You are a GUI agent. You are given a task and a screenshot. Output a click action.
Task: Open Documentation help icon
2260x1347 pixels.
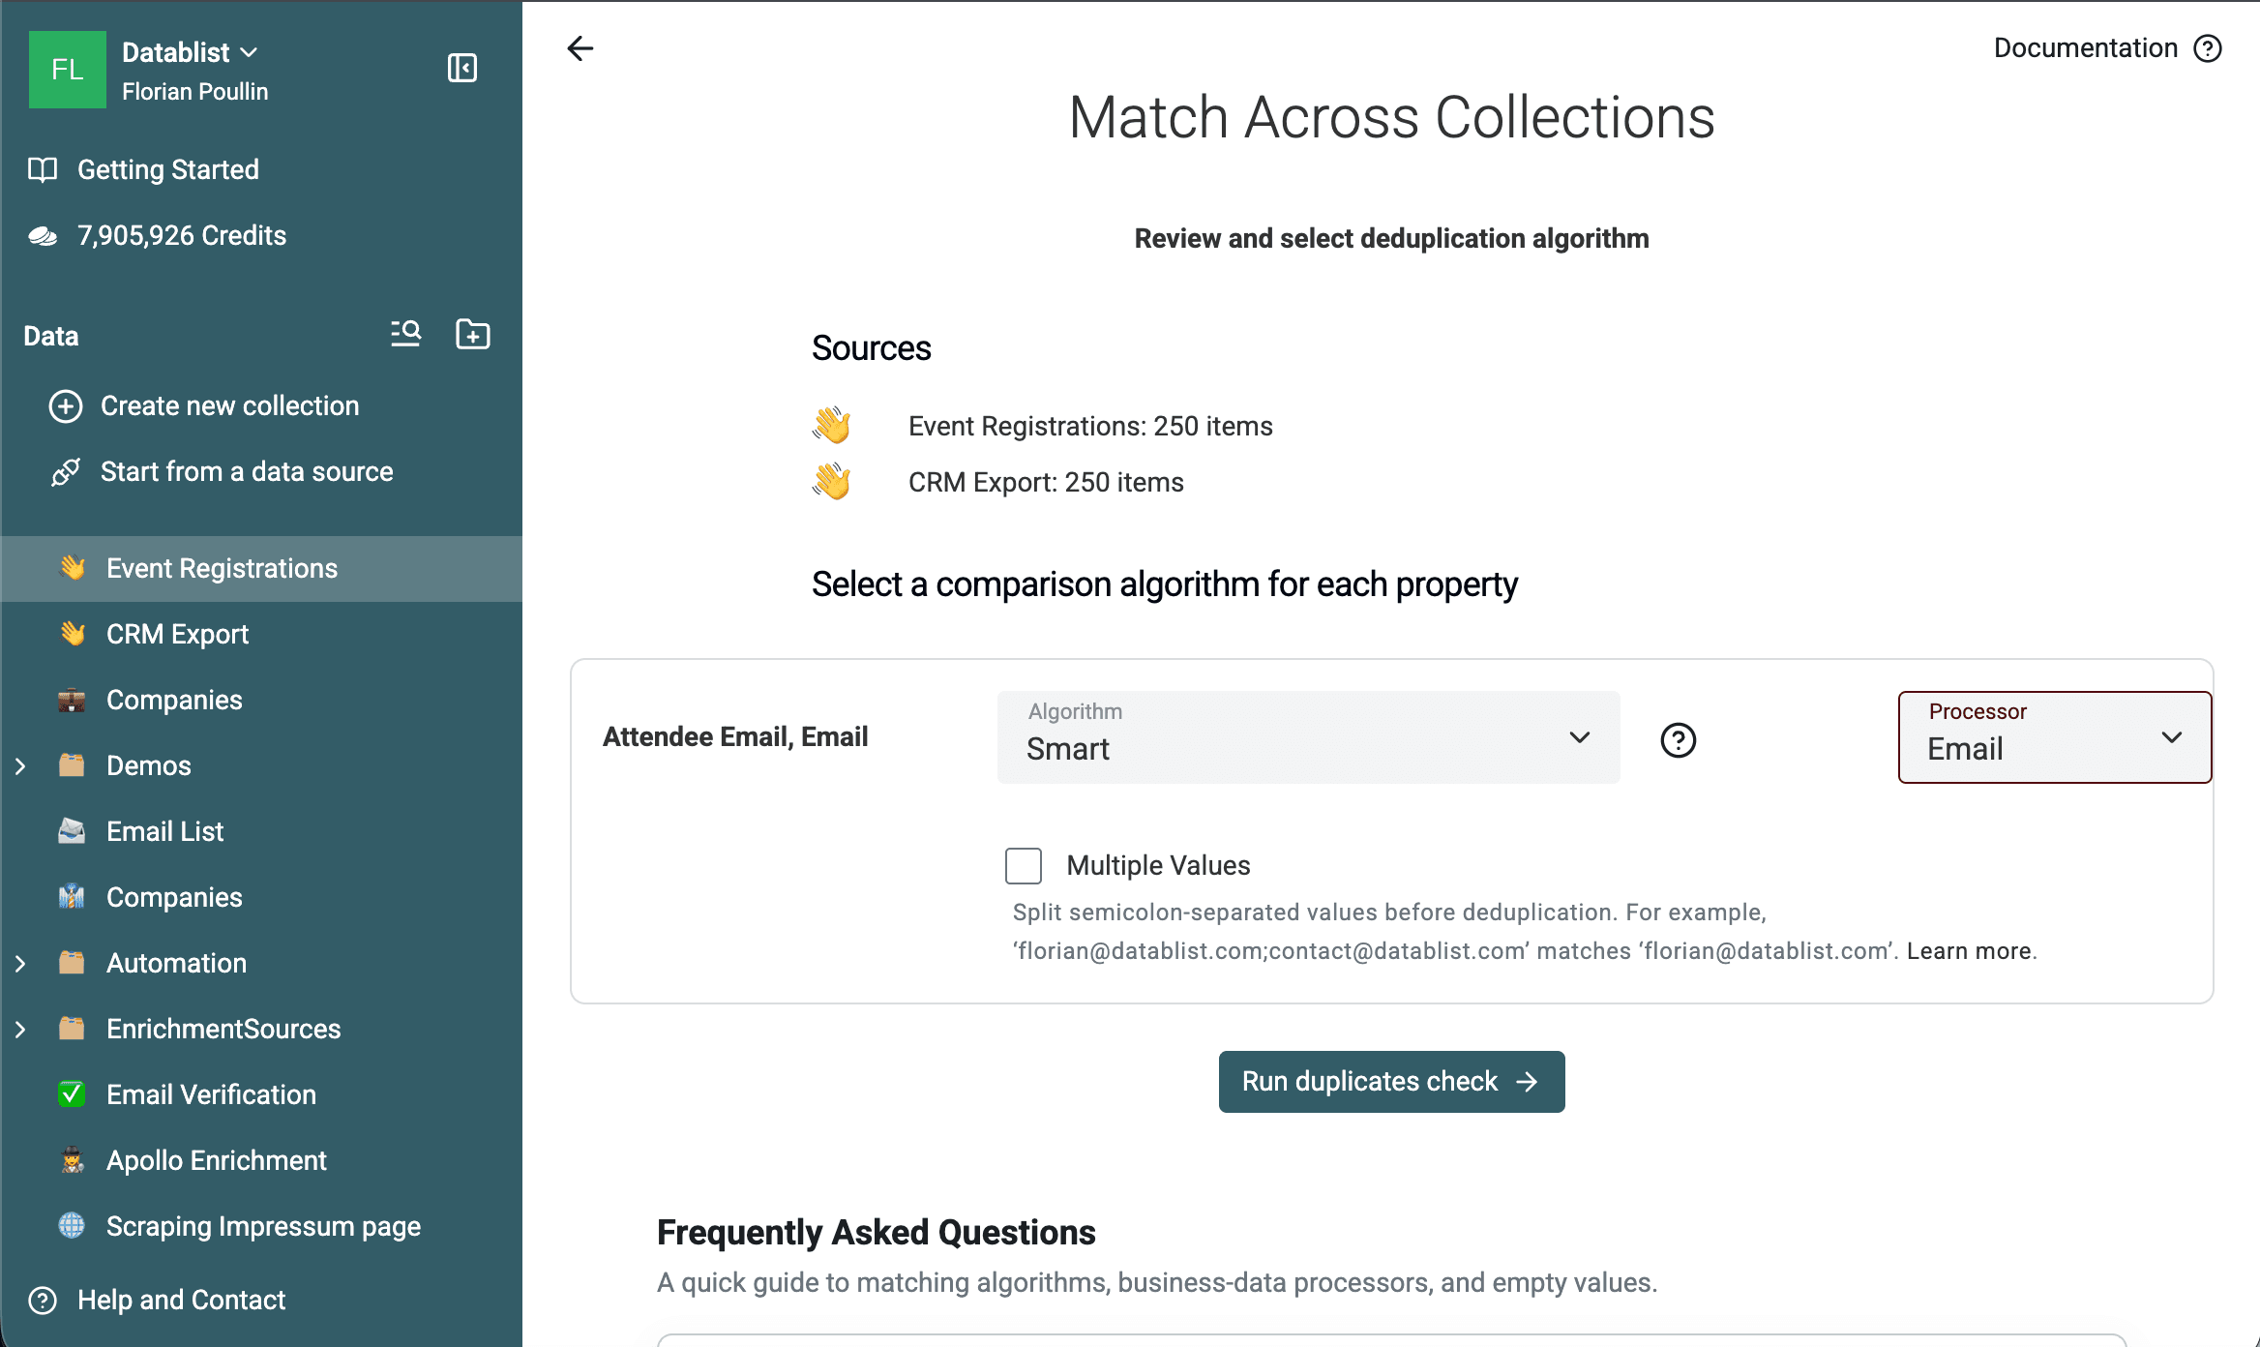click(2208, 48)
